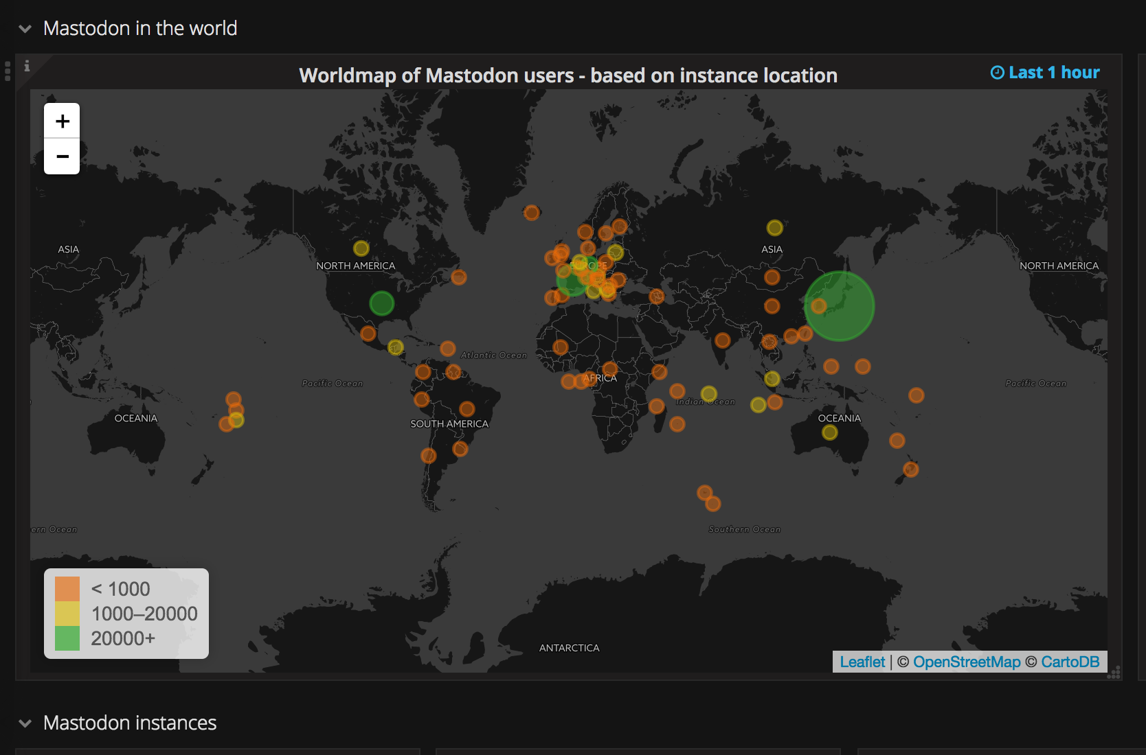Select the Mastodon instances row title
This screenshot has width=1146, height=755.
(x=130, y=723)
